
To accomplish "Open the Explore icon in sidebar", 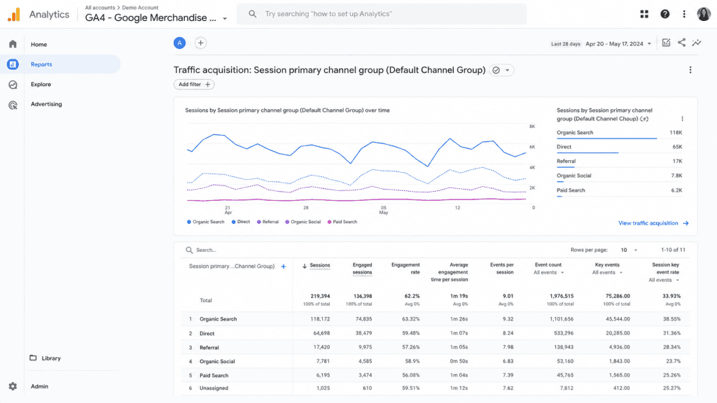I will coord(13,85).
